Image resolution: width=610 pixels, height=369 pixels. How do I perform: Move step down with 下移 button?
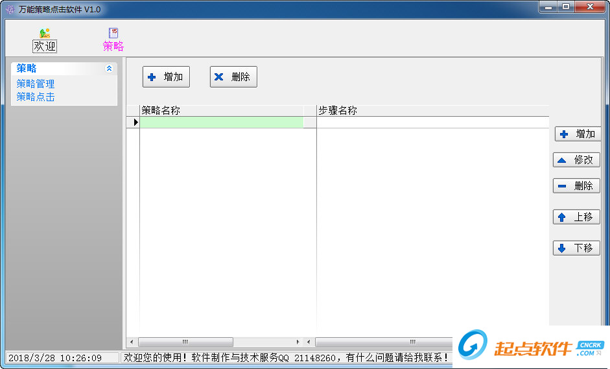(576, 248)
